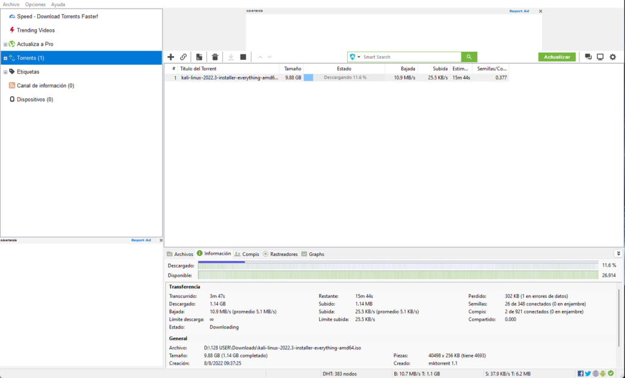Image resolution: width=625 pixels, height=378 pixels.
Task: Select Canal de información (0) in sidebar
Action: coord(45,85)
